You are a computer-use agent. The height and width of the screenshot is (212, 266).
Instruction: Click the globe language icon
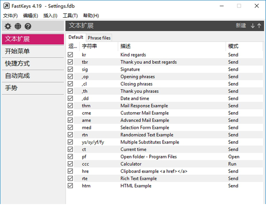(x=18, y=26)
